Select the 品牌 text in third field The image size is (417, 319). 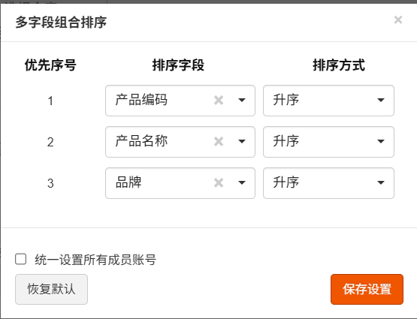(x=128, y=182)
